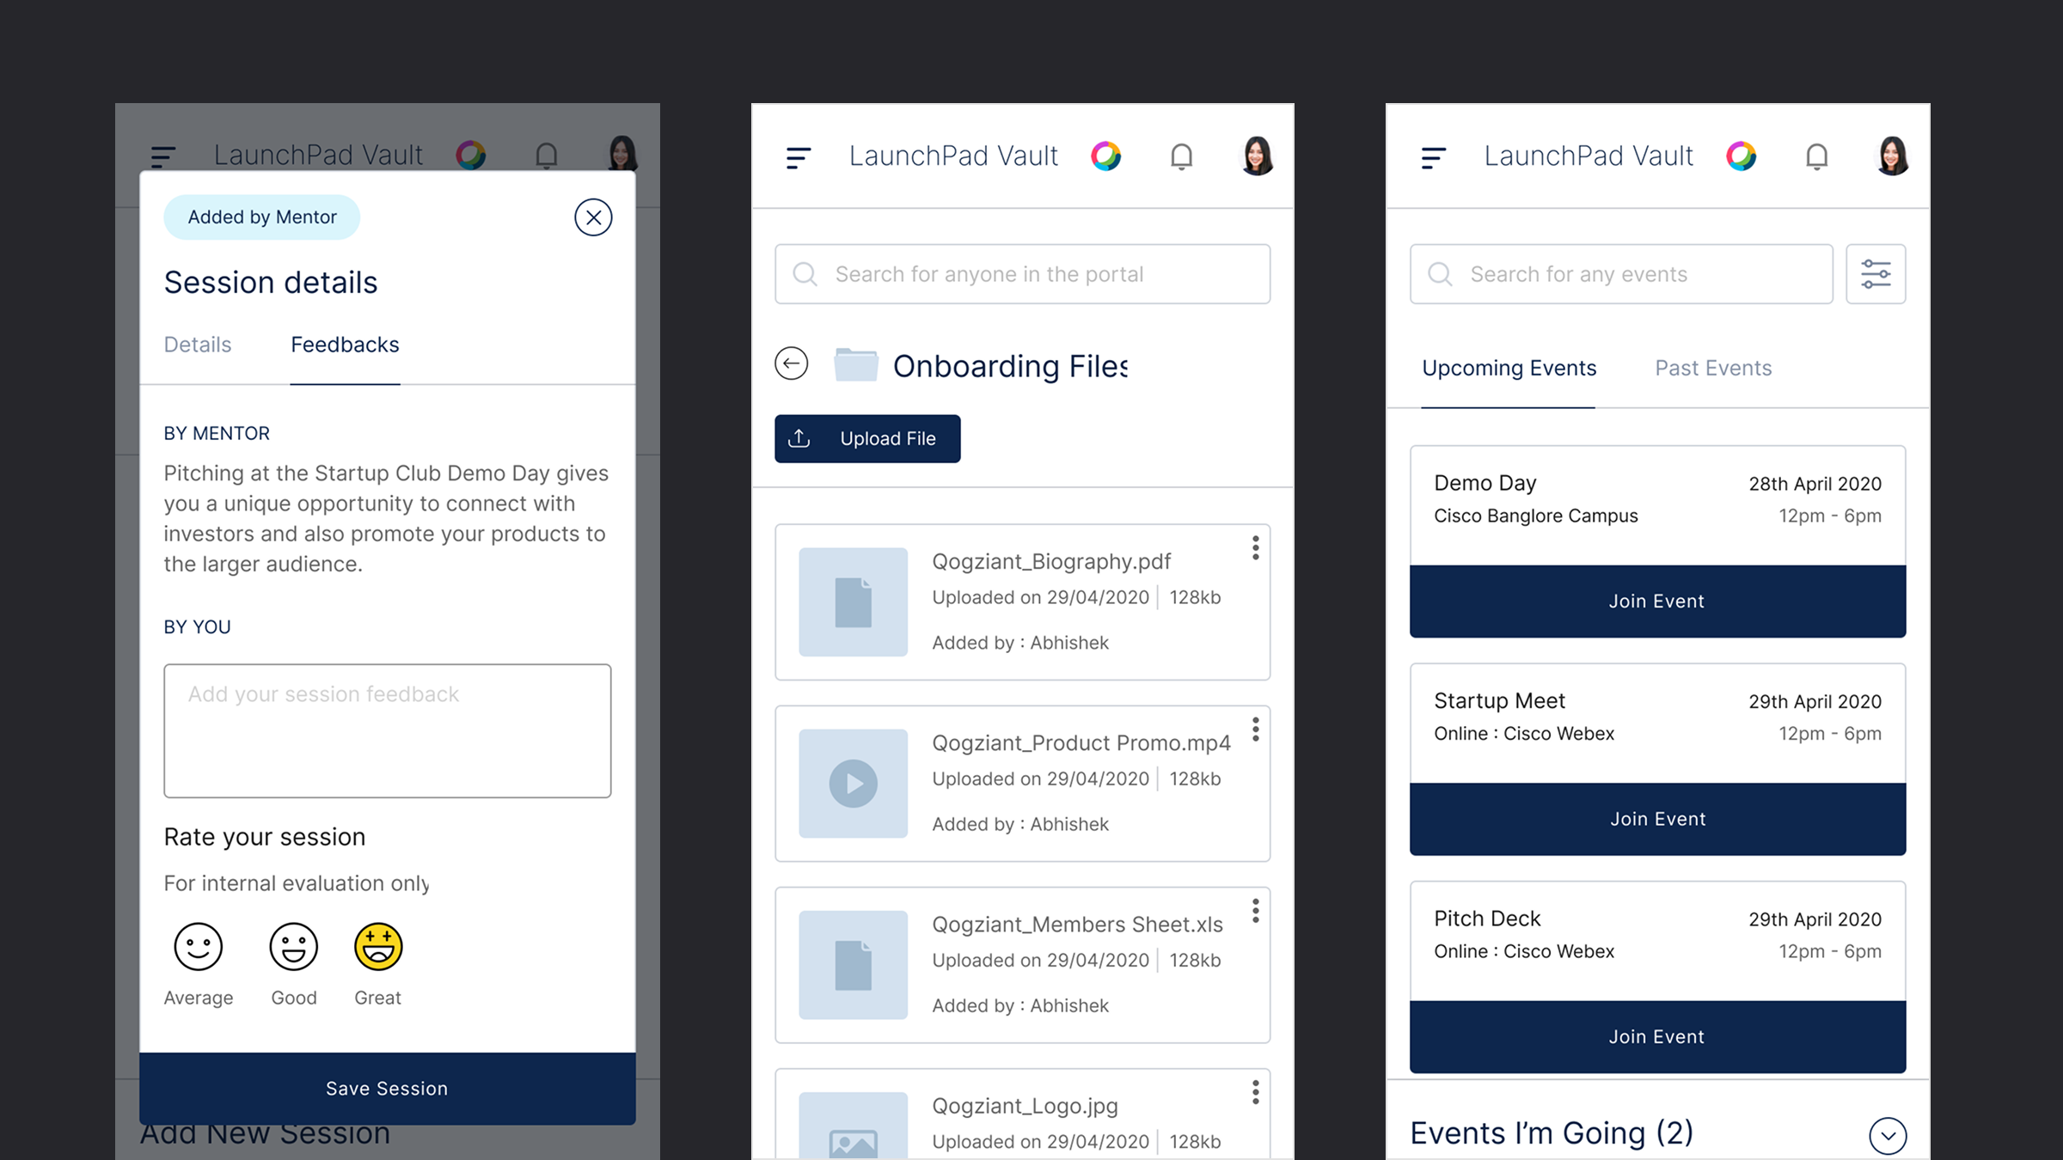Screen dimensions: 2063x1160
Task: Click magnifier icon in events search
Action: 1441,274
